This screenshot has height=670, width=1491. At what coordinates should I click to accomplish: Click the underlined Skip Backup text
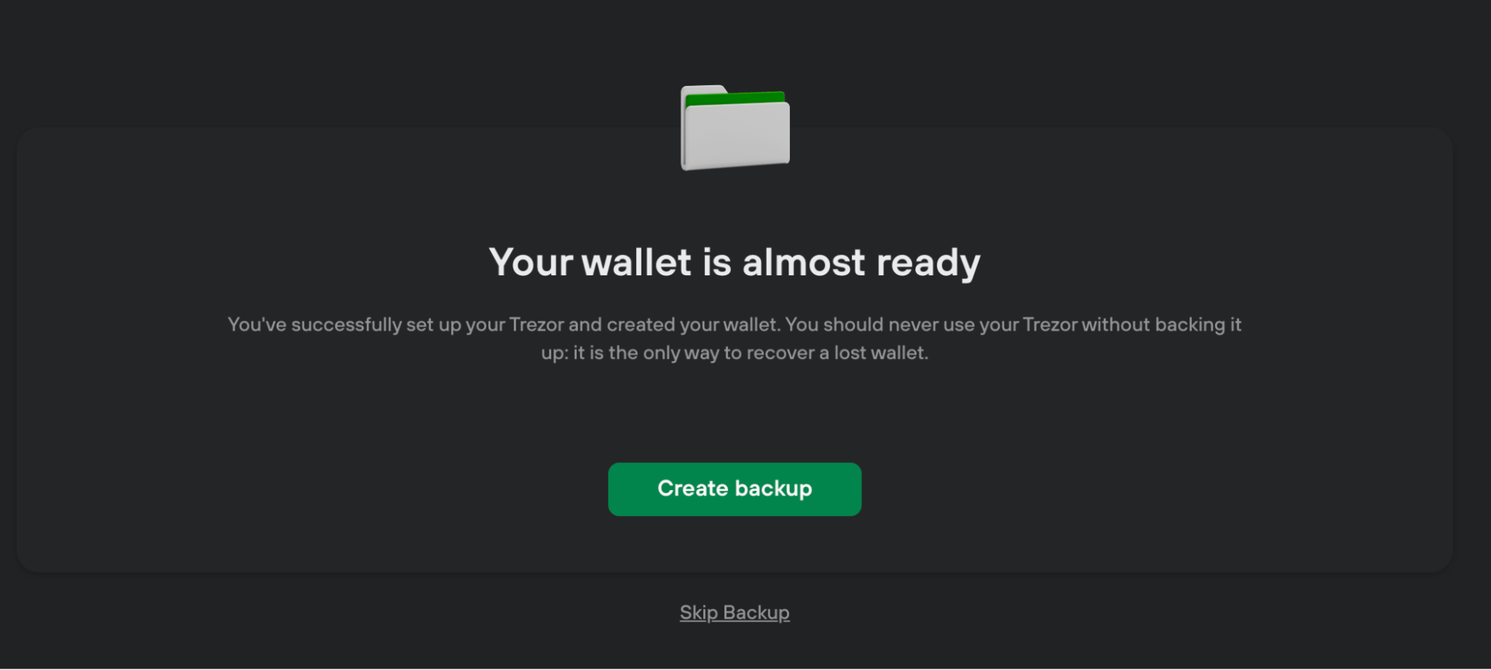[x=735, y=613]
